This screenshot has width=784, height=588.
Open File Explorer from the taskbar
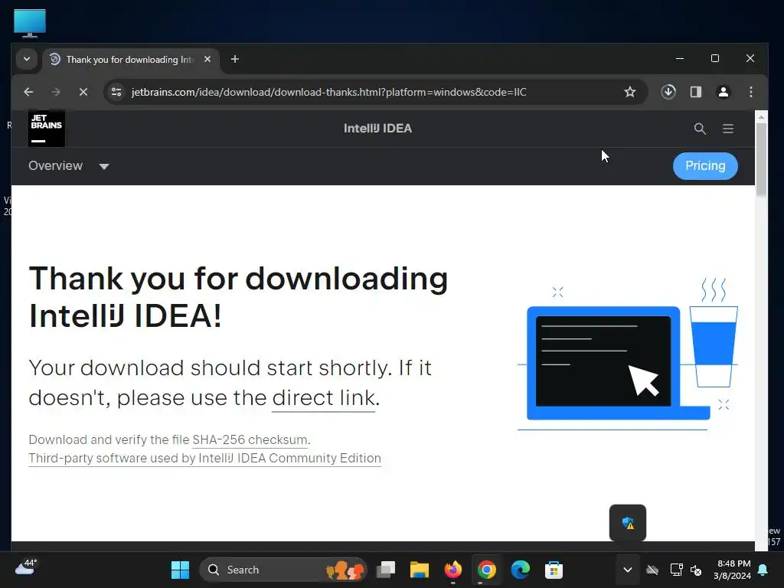click(419, 570)
